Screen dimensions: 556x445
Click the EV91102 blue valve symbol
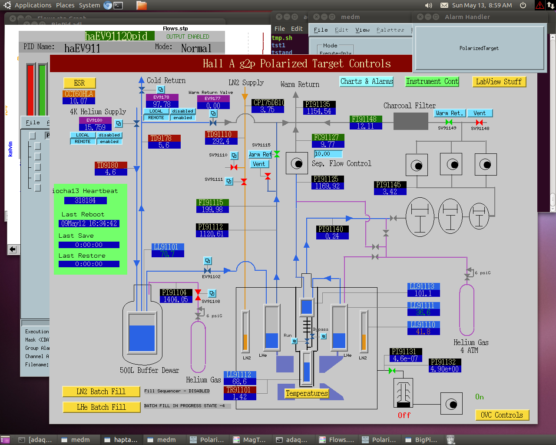click(x=207, y=270)
